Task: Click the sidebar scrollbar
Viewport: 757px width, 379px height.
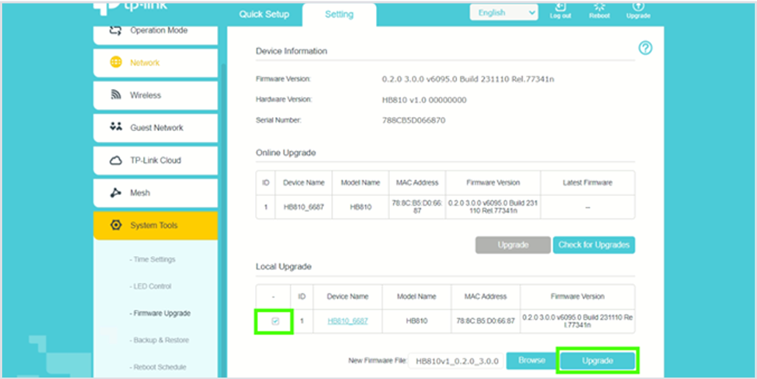Action: [x=223, y=220]
